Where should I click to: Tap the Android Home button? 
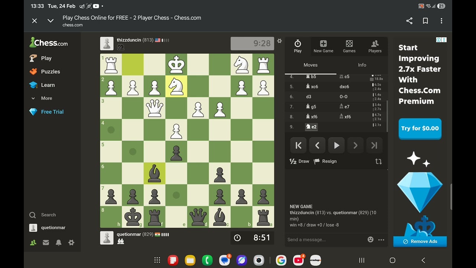392,260
